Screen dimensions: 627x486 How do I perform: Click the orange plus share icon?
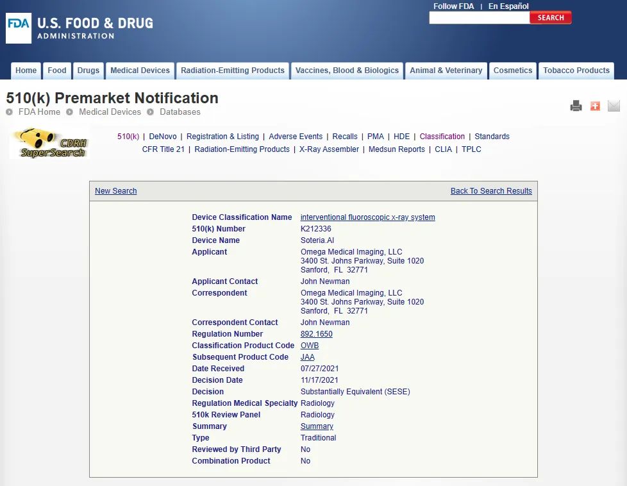coord(595,106)
